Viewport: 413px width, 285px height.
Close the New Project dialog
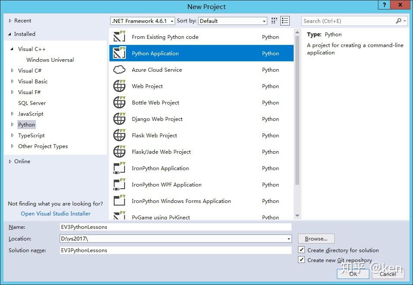click(x=400, y=5)
